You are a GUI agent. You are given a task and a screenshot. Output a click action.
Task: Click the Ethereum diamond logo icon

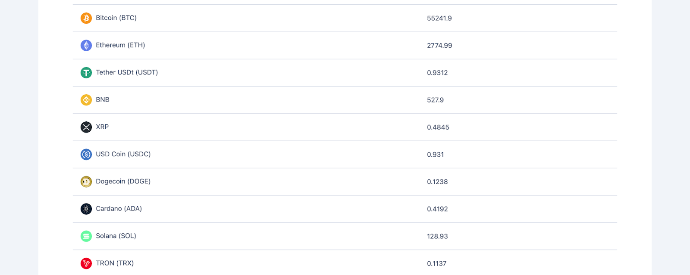86,45
